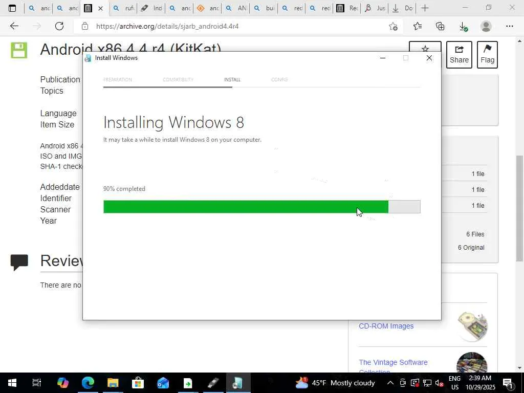Screen dimensions: 524x393
Task: Open the green-arrow file app on taskbar
Action: point(188,383)
